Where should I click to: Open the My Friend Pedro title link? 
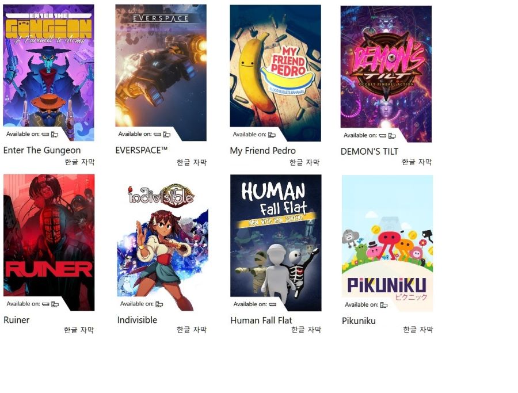click(262, 151)
